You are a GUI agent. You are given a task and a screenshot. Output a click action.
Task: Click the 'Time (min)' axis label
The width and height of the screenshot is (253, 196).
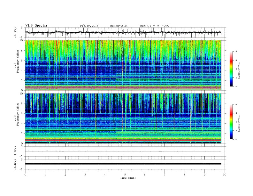[x=128, y=178]
